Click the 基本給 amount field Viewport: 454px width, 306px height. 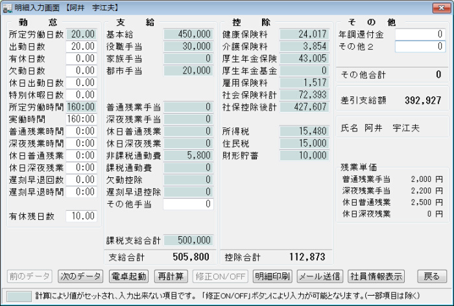pyautogui.click(x=188, y=34)
